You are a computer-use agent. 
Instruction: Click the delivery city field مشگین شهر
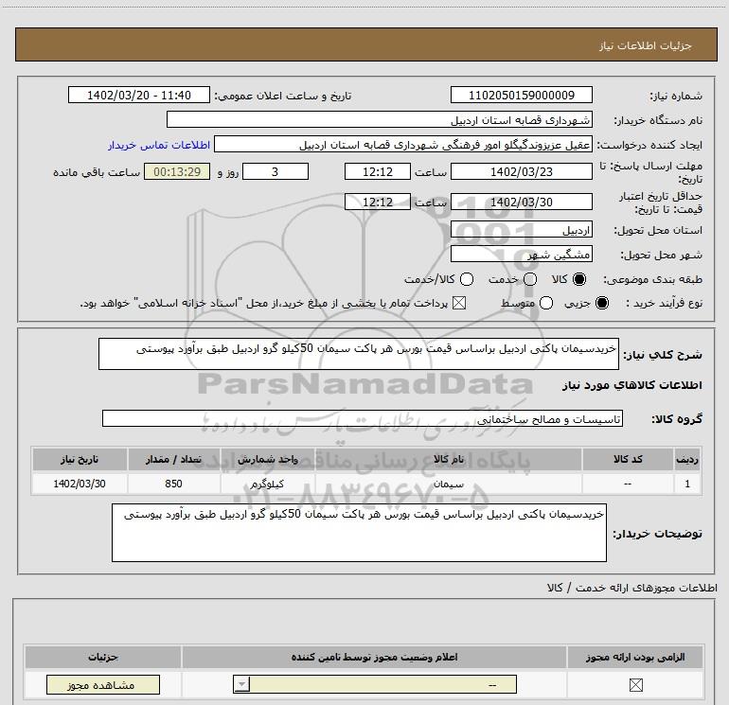pos(521,254)
